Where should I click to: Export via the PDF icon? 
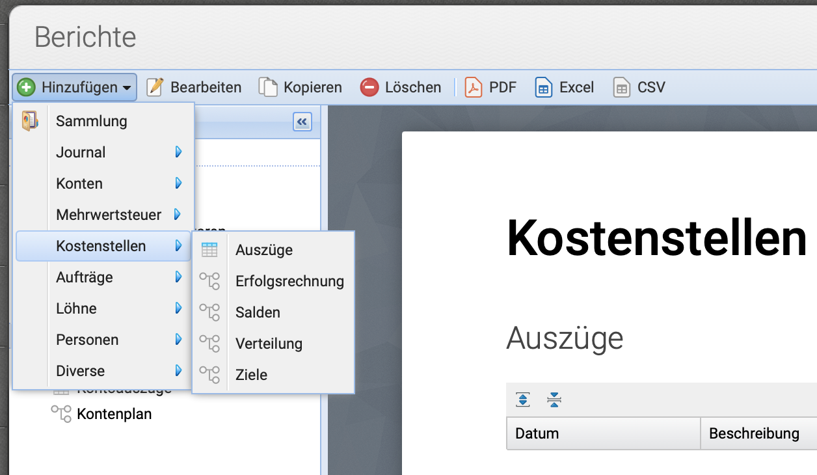click(474, 87)
